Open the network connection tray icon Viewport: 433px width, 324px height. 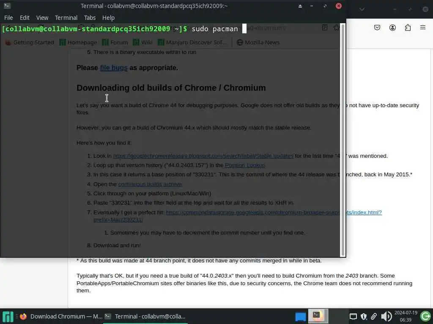coord(353,316)
